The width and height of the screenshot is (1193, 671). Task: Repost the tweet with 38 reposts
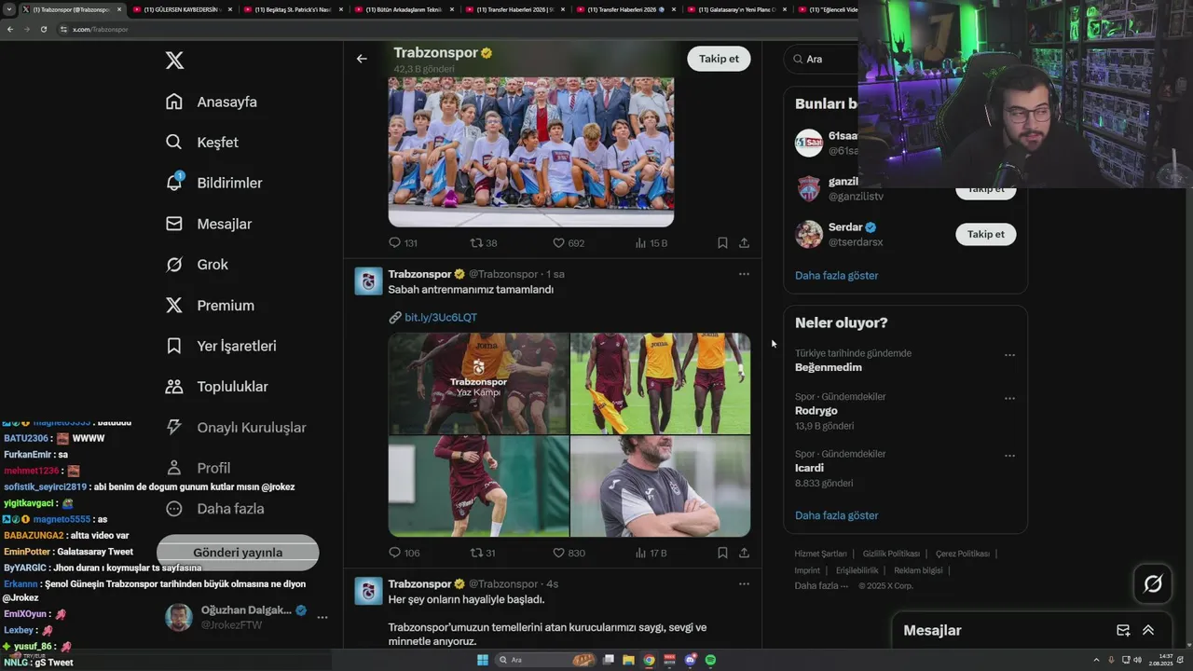pyautogui.click(x=484, y=243)
